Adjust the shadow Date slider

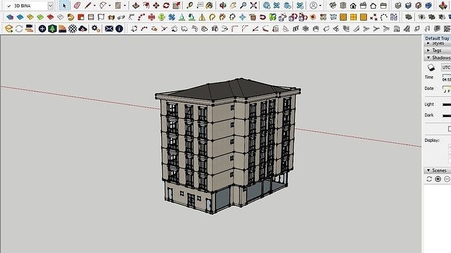tap(447, 87)
